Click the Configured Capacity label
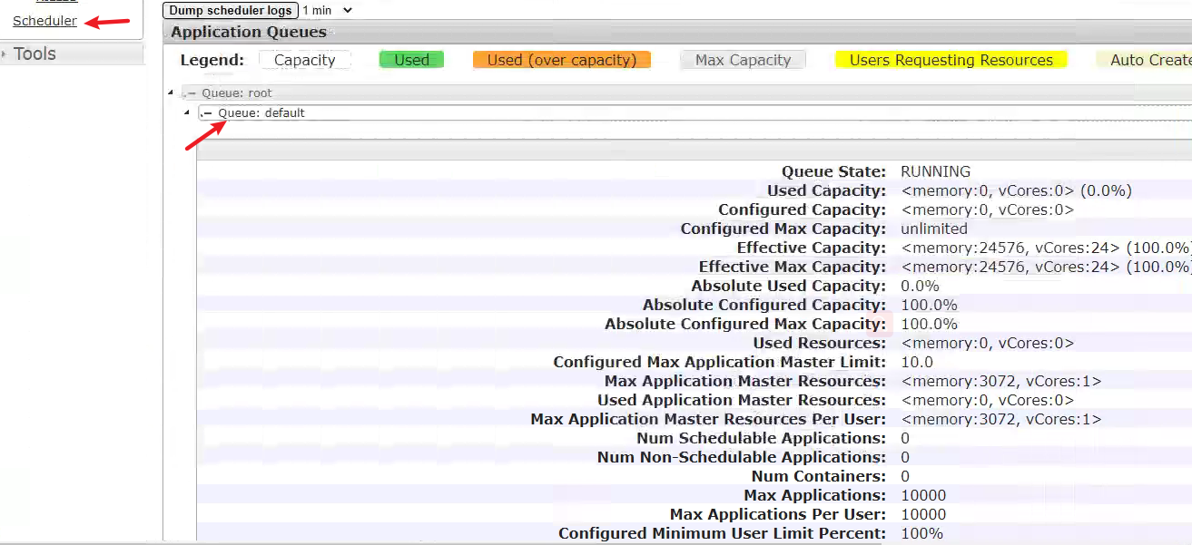 (x=802, y=209)
